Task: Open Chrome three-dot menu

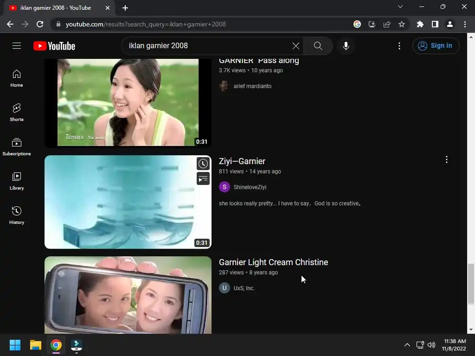Action: tap(465, 24)
